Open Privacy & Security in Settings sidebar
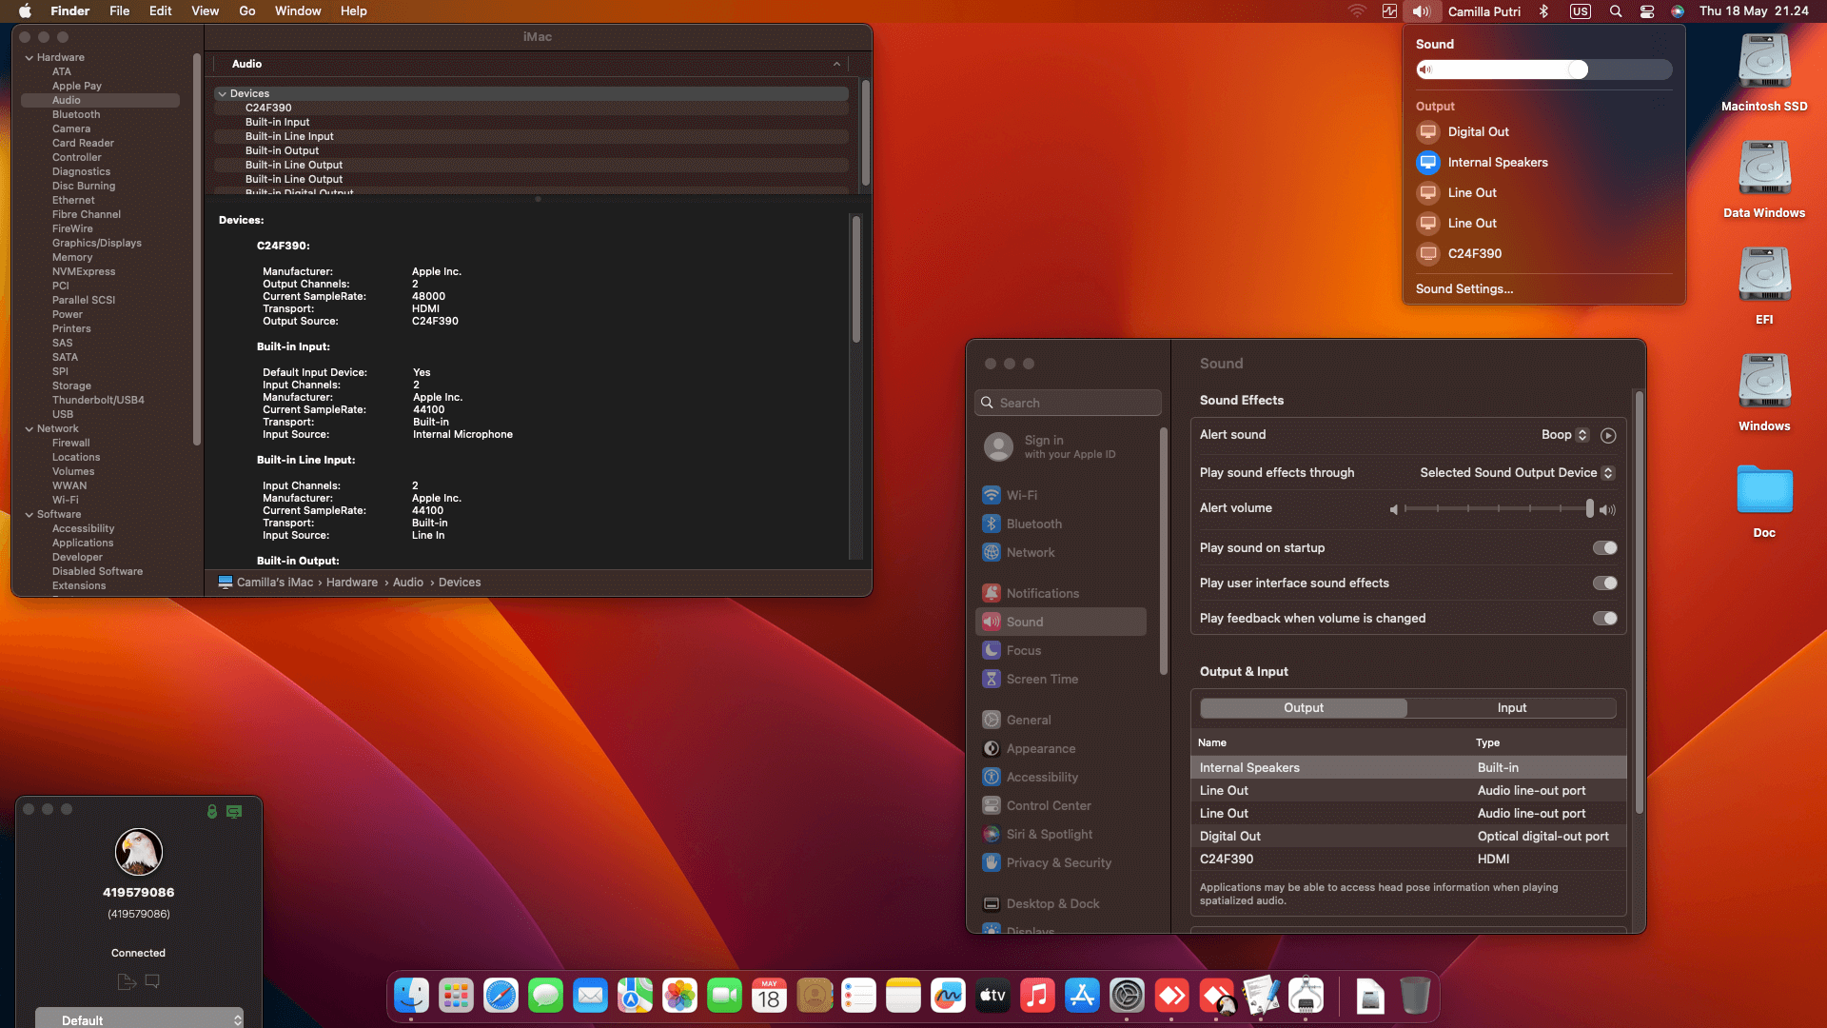The image size is (1827, 1028). point(1059,862)
